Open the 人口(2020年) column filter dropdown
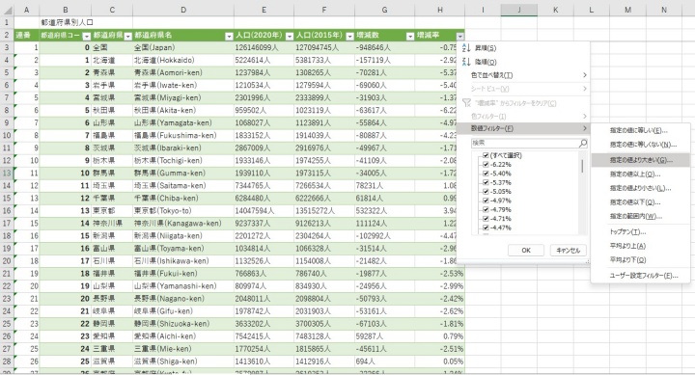Screen dimensions: 695x375 (290, 37)
